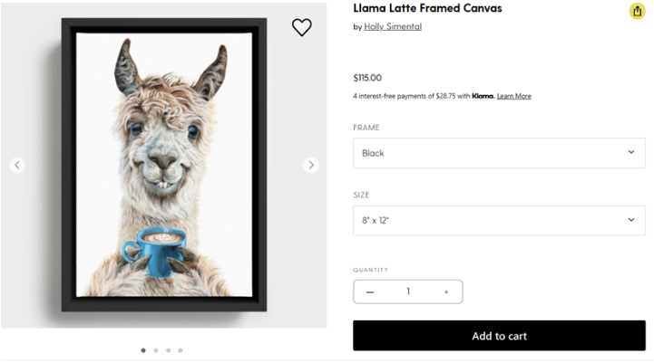The width and height of the screenshot is (654, 363).
Task: Click the llama framed canvas image
Action: tap(164, 163)
